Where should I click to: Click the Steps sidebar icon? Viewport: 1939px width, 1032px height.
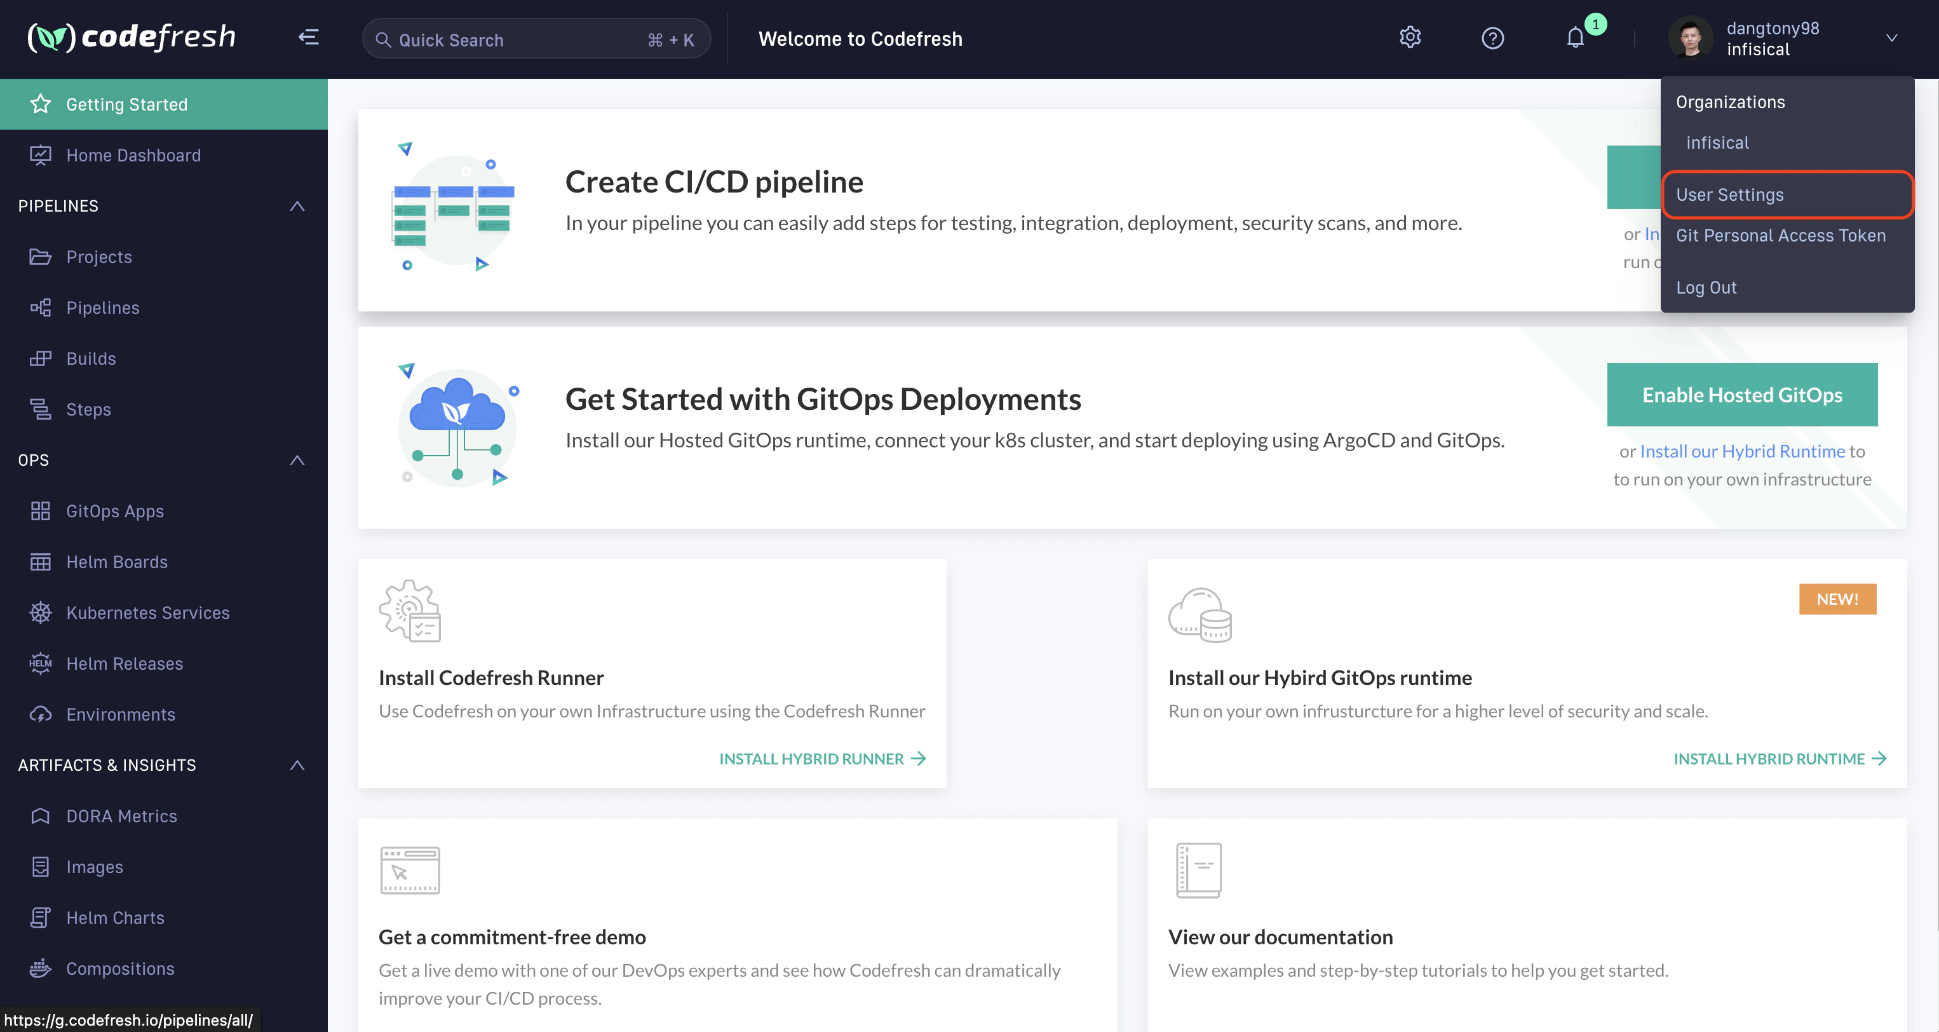pos(41,409)
